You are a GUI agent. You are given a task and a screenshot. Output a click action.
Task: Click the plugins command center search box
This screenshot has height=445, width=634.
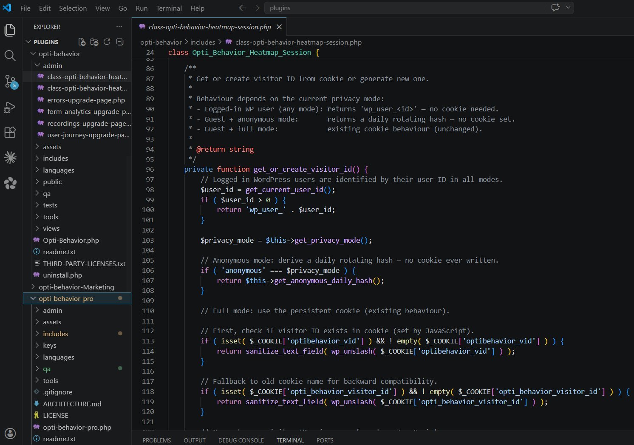coord(406,8)
